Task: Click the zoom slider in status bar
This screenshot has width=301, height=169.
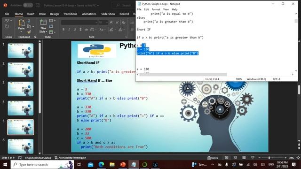Action: 273,158
